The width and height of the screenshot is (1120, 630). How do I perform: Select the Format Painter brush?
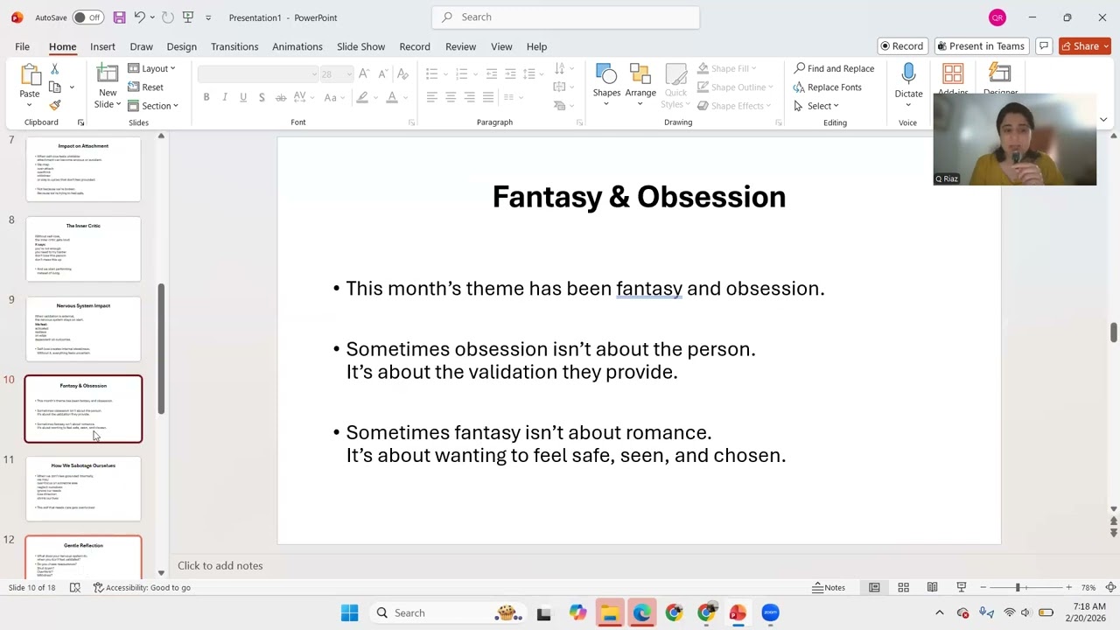[55, 105]
